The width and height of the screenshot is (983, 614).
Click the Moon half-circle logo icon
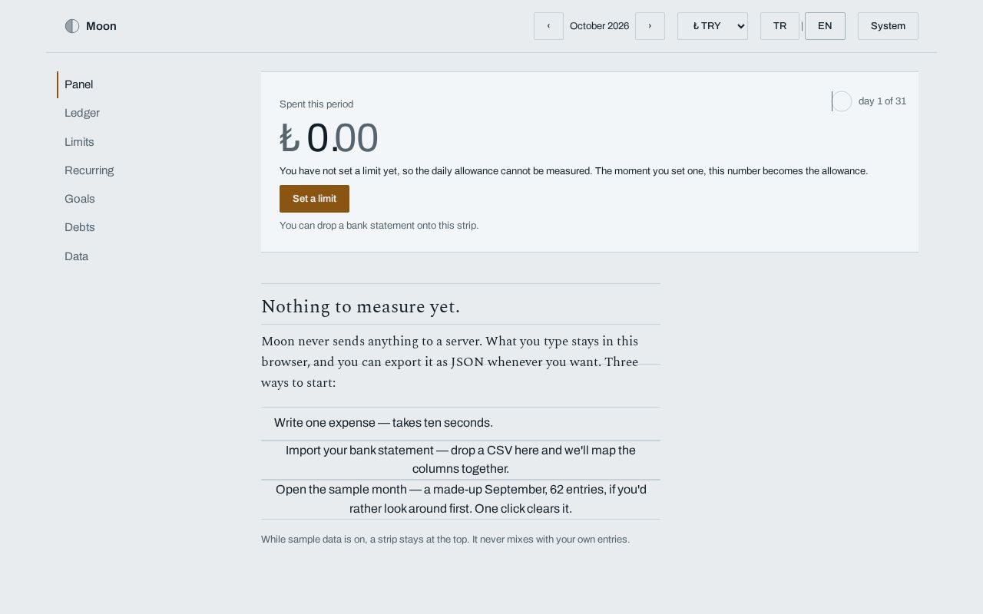point(72,26)
